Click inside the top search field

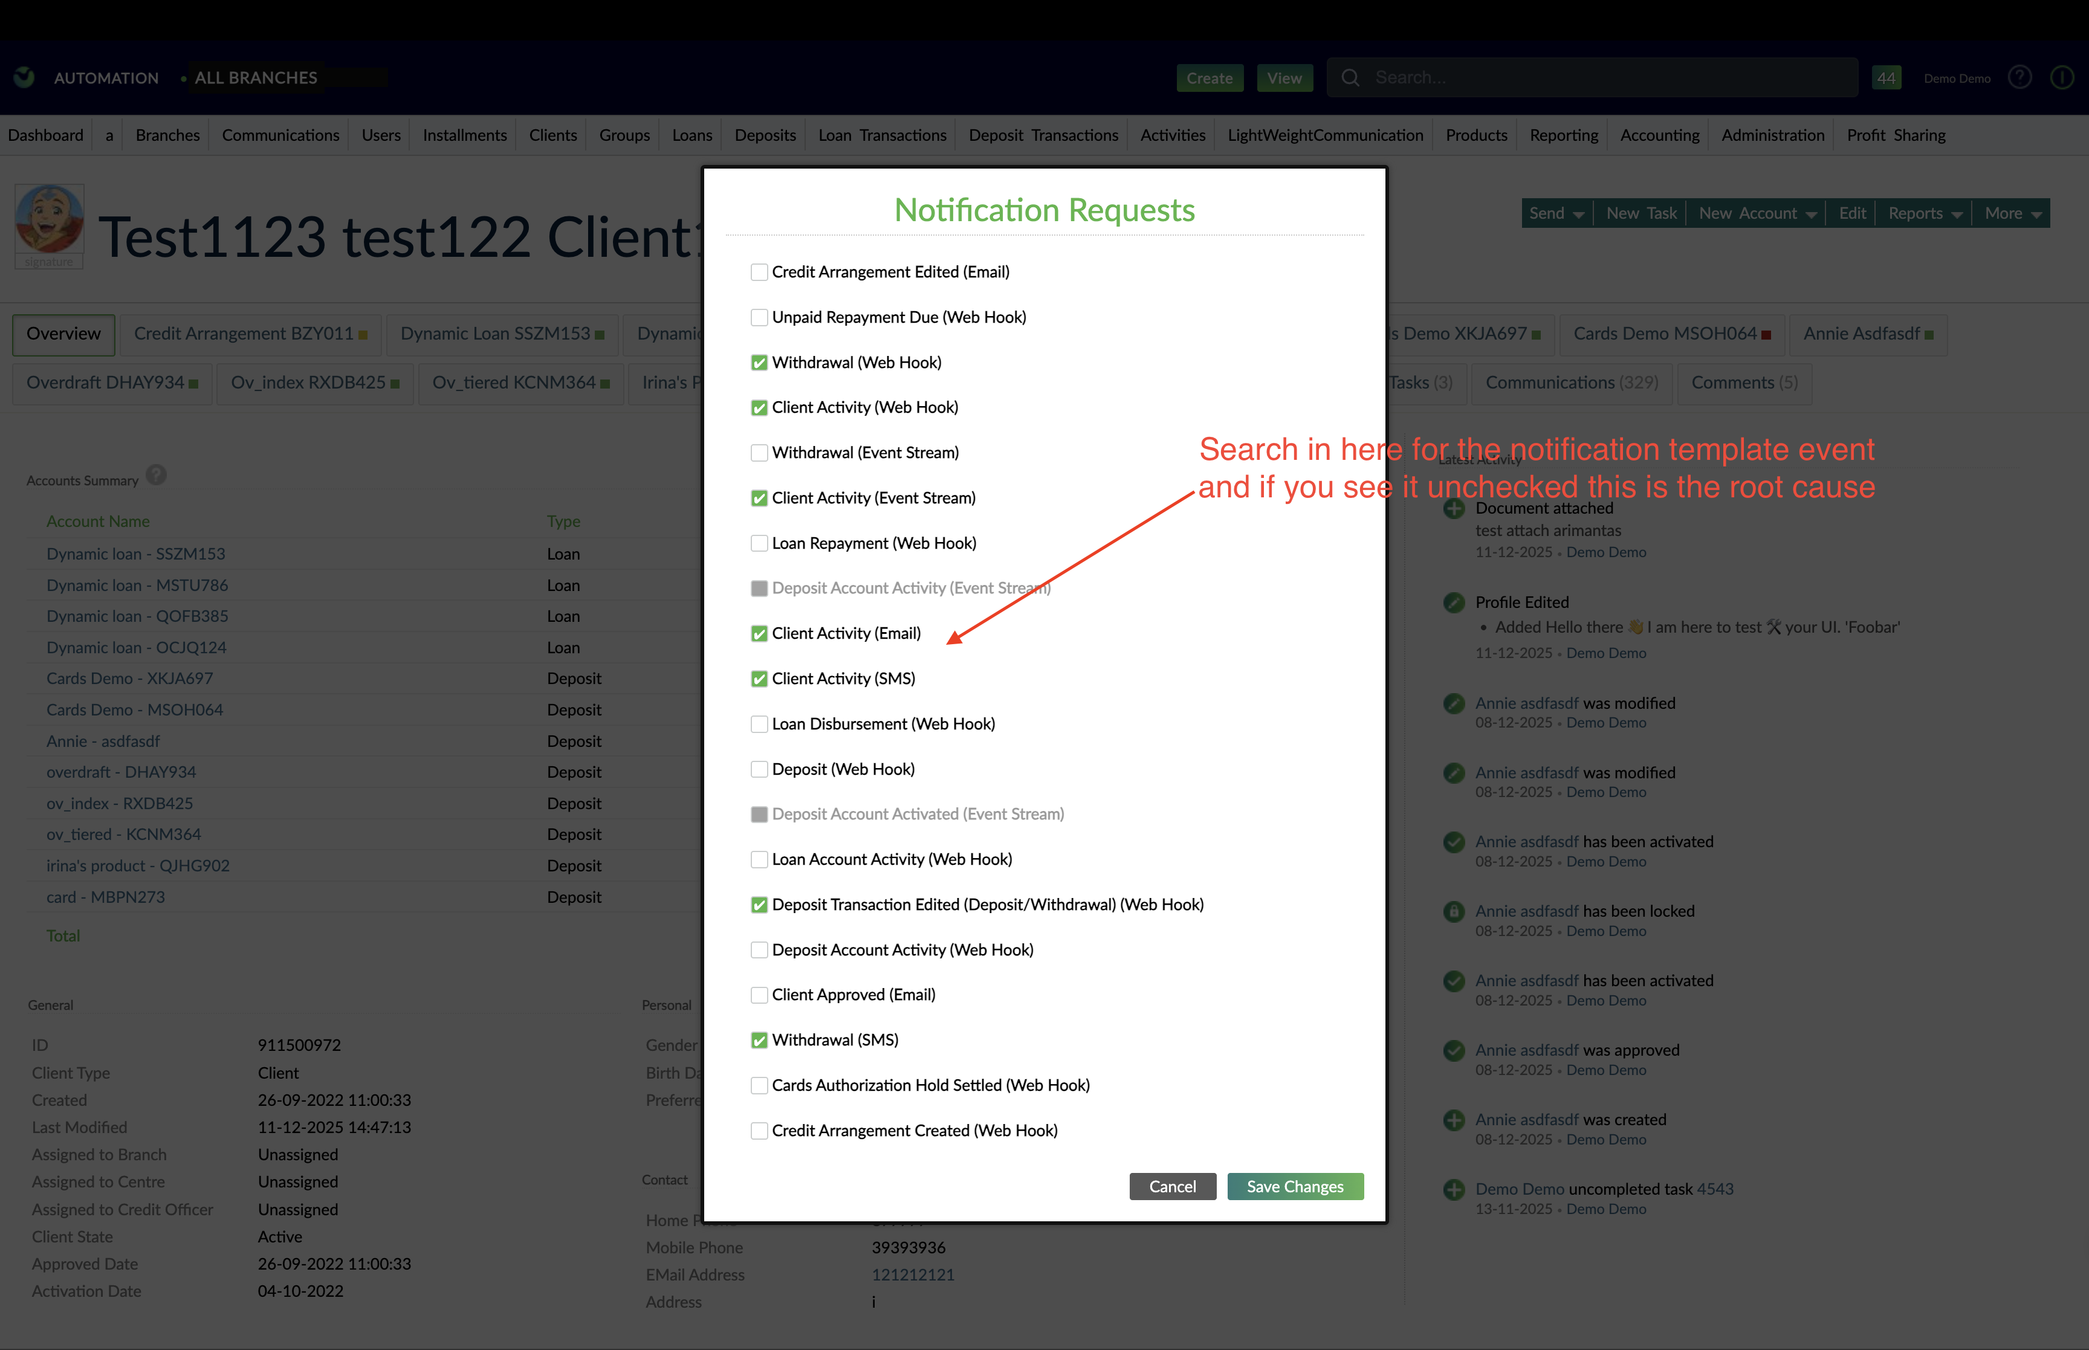point(1578,77)
